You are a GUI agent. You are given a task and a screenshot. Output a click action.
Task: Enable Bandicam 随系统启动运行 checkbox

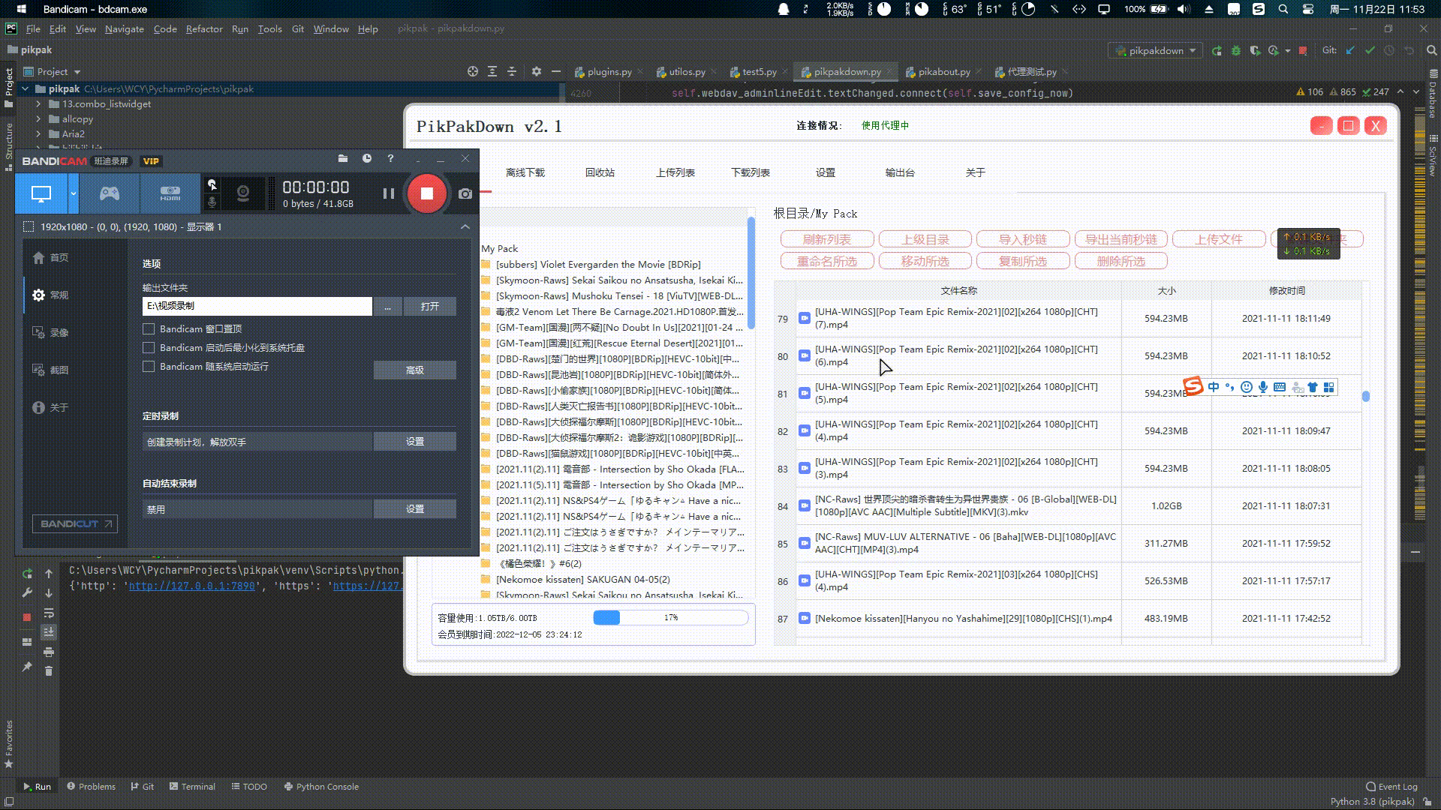[x=149, y=366]
